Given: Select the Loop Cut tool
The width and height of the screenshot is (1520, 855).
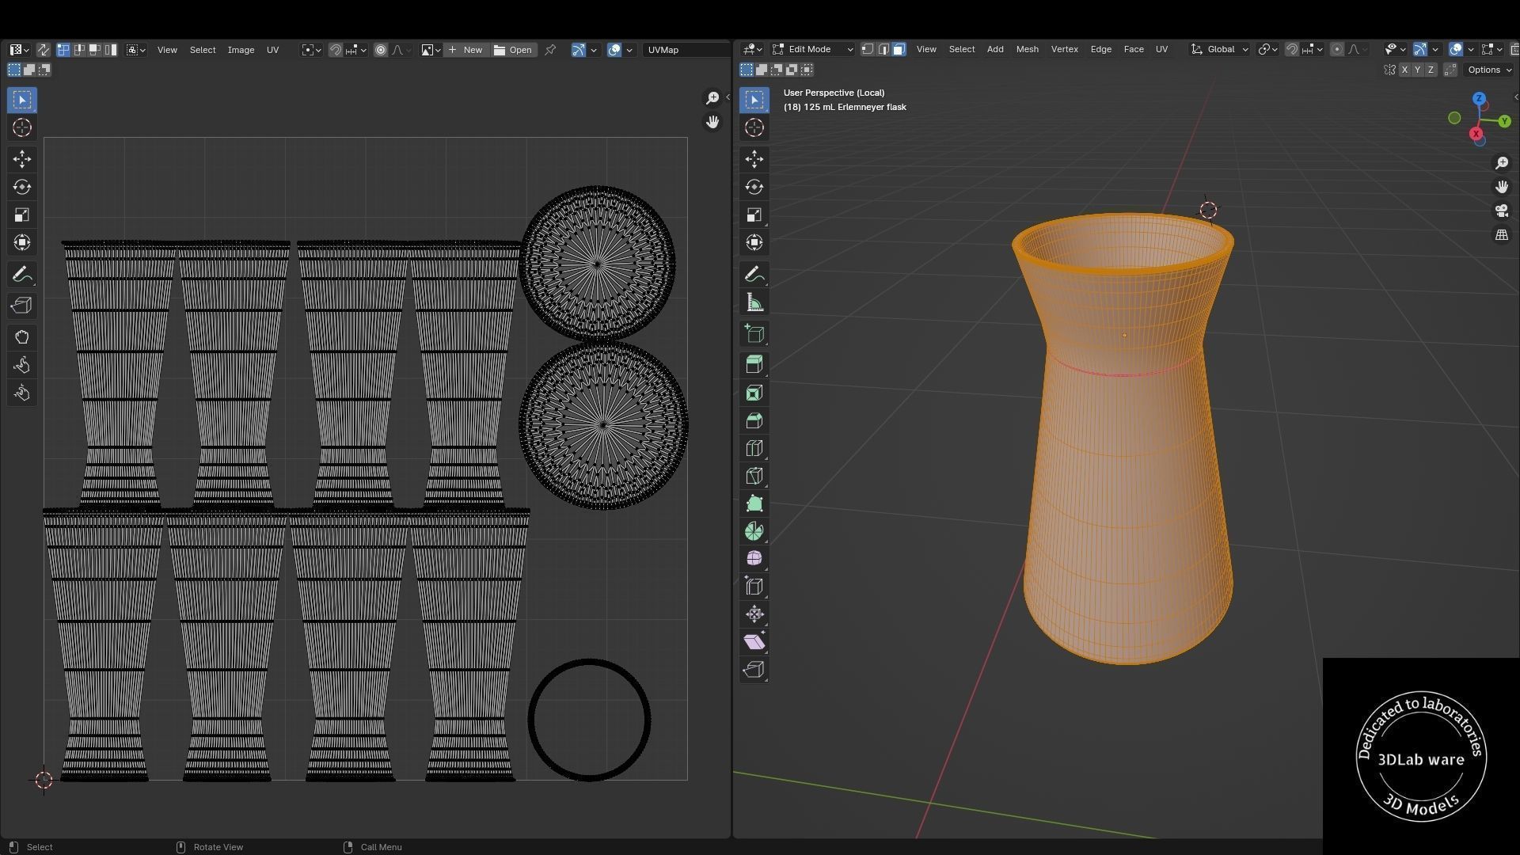Looking at the screenshot, I should coord(754,448).
